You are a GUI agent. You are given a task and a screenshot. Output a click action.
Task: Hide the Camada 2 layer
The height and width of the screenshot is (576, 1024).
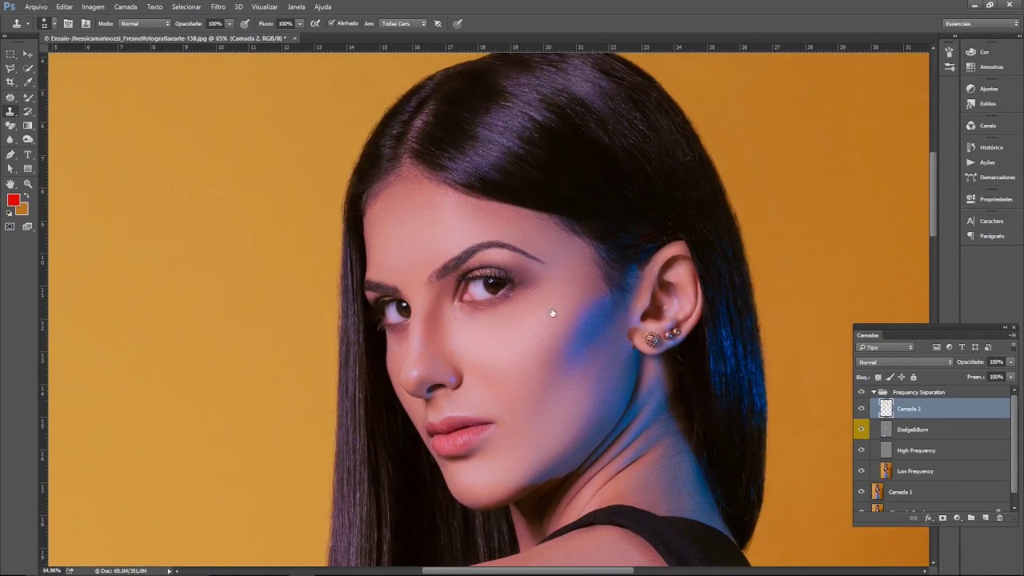[x=862, y=409]
